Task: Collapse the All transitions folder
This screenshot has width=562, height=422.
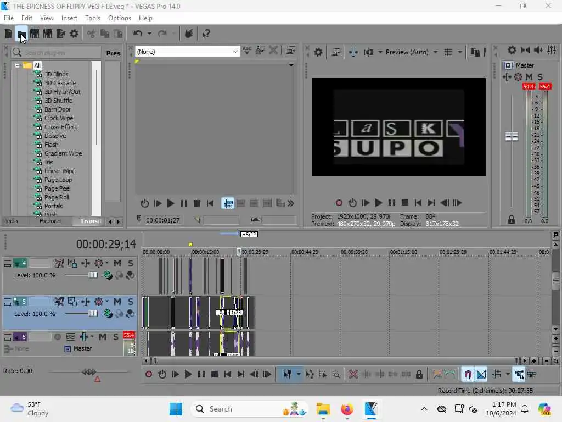Action: (17, 66)
